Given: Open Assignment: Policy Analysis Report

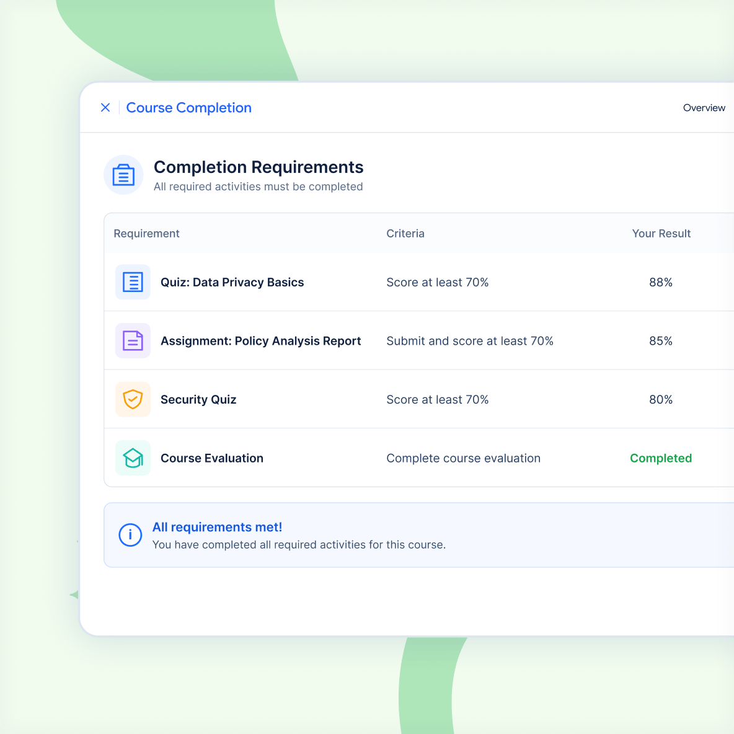Looking at the screenshot, I should 261,341.
